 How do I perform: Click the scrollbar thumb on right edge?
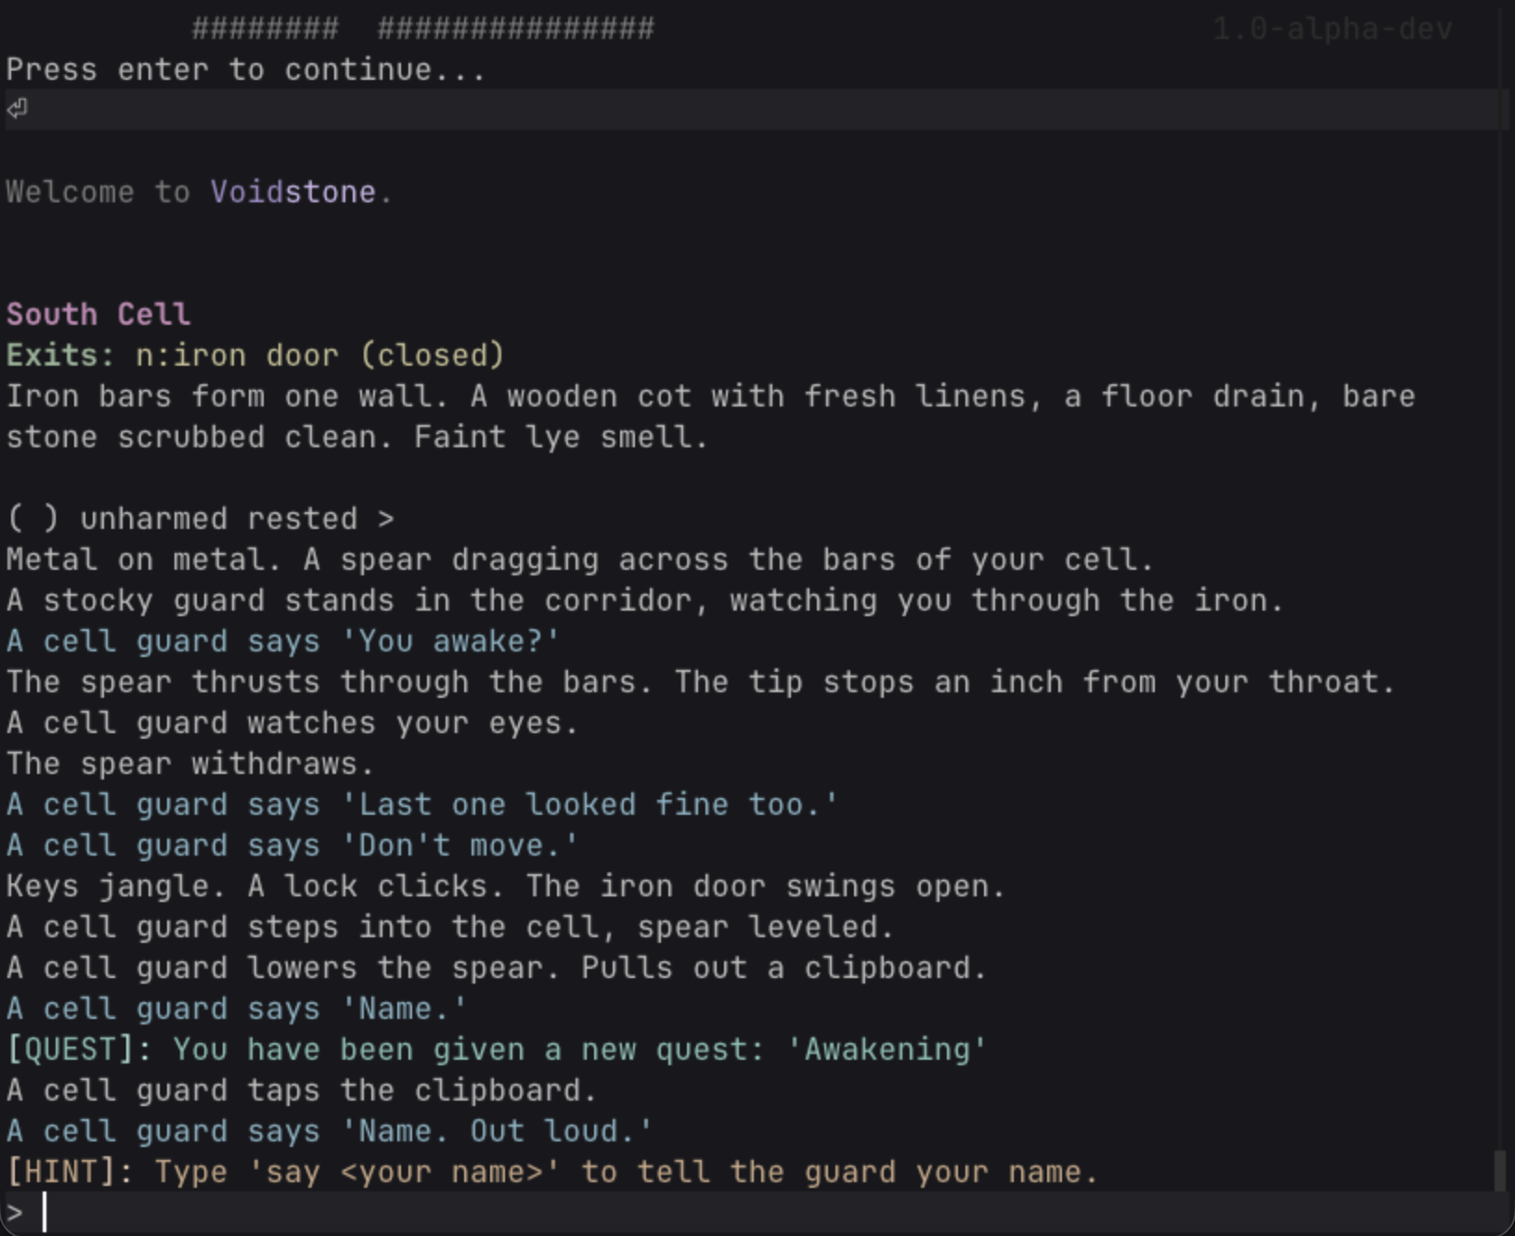(1499, 1169)
